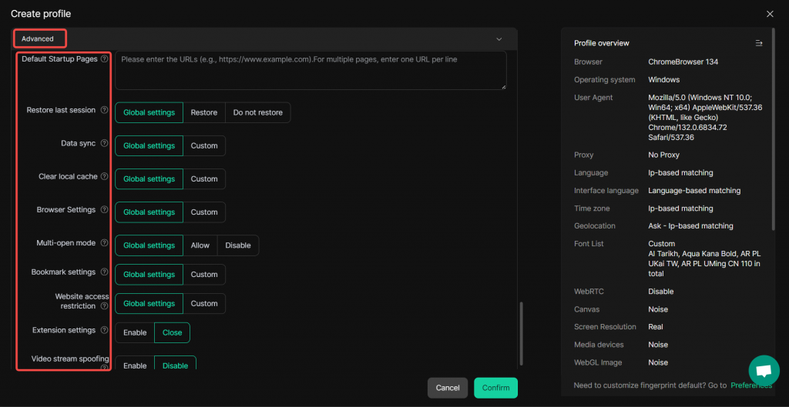Viewport: 789px width, 407px height.
Task: Collapse the Advanced section chevron
Action: [x=499, y=39]
